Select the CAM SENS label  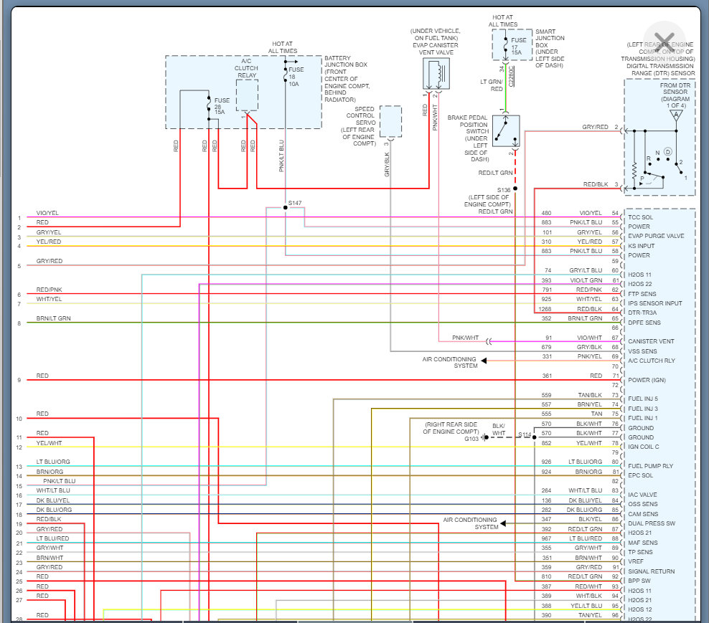point(643,514)
